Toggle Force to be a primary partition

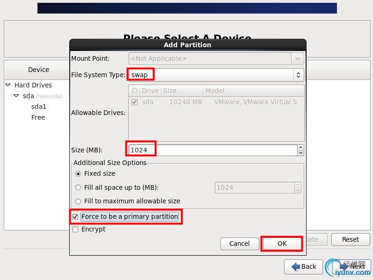click(75, 217)
